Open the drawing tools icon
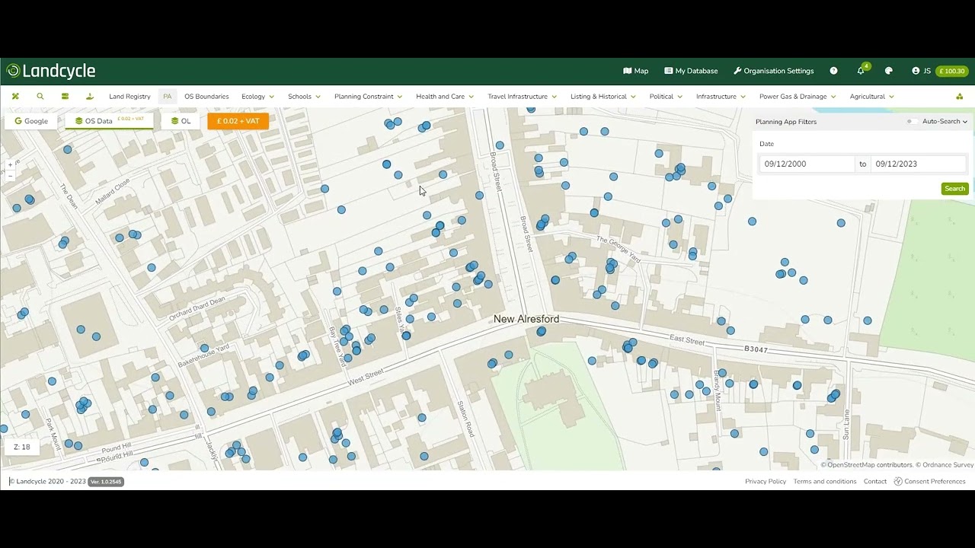 15,97
